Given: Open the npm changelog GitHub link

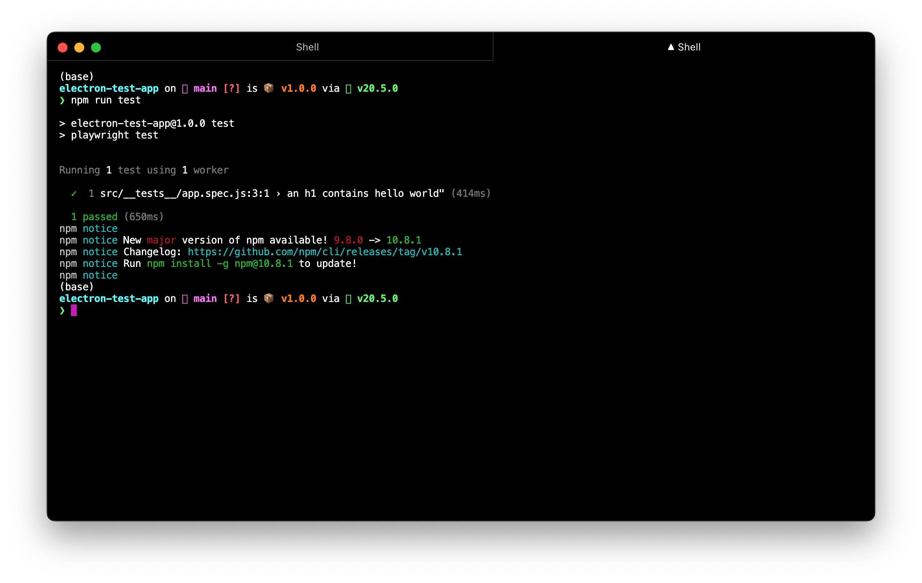Looking at the screenshot, I should pyautogui.click(x=325, y=252).
